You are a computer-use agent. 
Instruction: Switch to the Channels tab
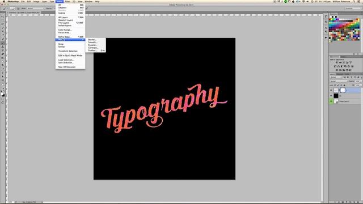click(x=340, y=74)
